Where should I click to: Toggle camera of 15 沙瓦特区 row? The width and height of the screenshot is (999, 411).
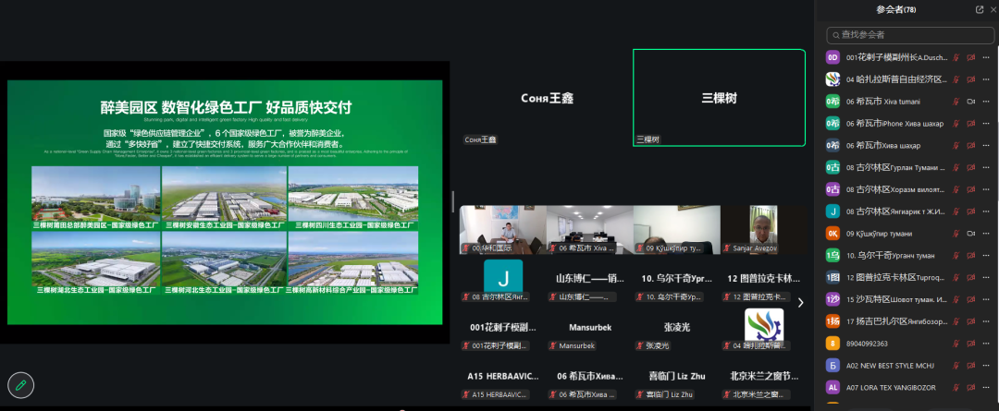[x=971, y=299]
